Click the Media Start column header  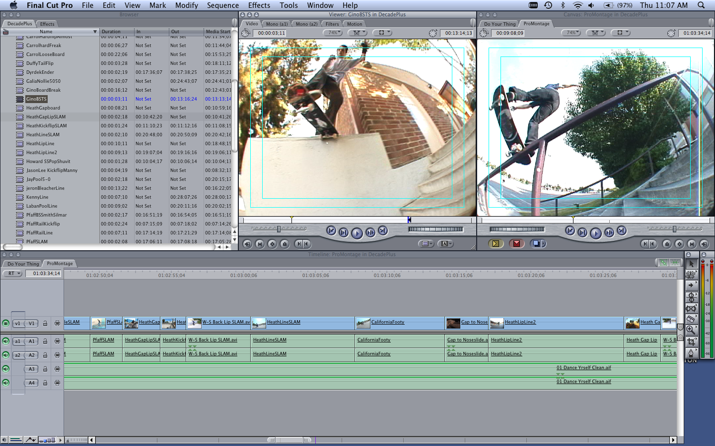(218, 31)
